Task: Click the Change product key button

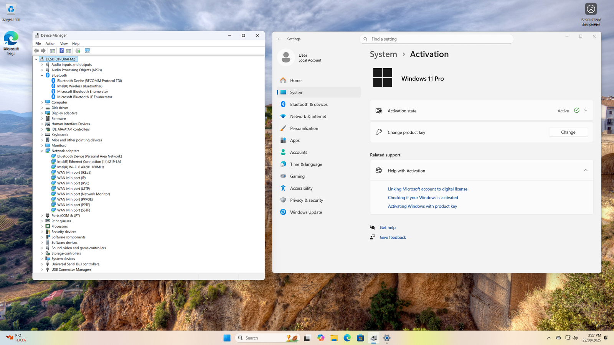Action: (x=568, y=132)
